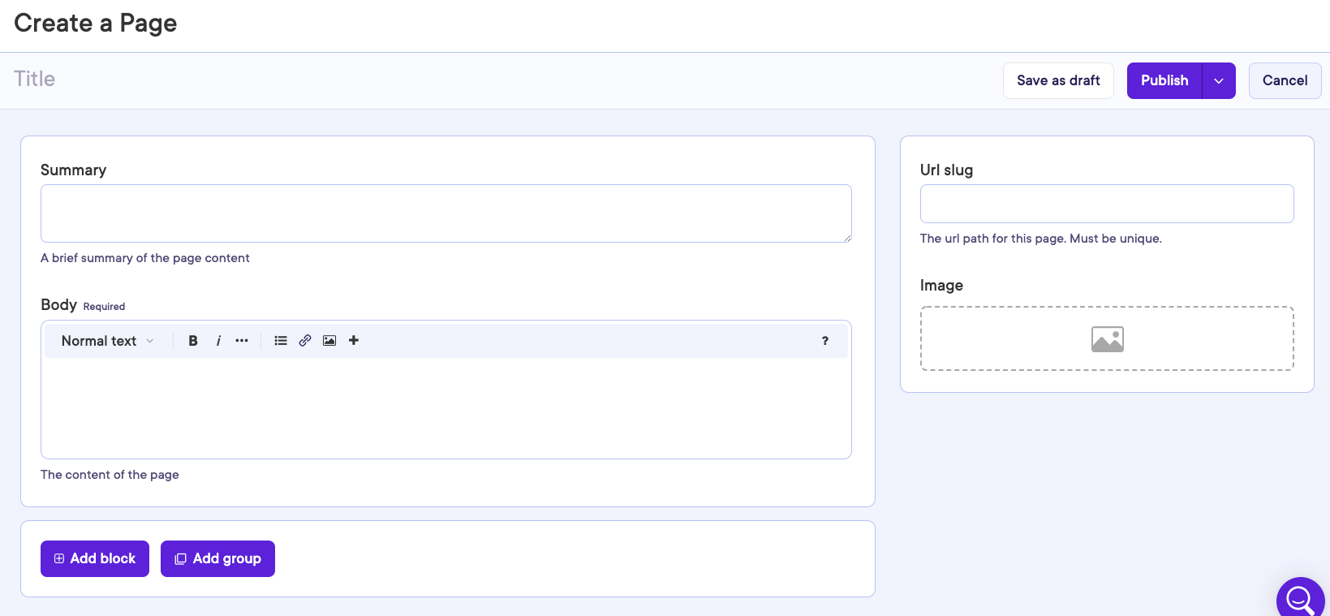Open more formatting options ellipsis
This screenshot has width=1330, height=616.
point(242,341)
